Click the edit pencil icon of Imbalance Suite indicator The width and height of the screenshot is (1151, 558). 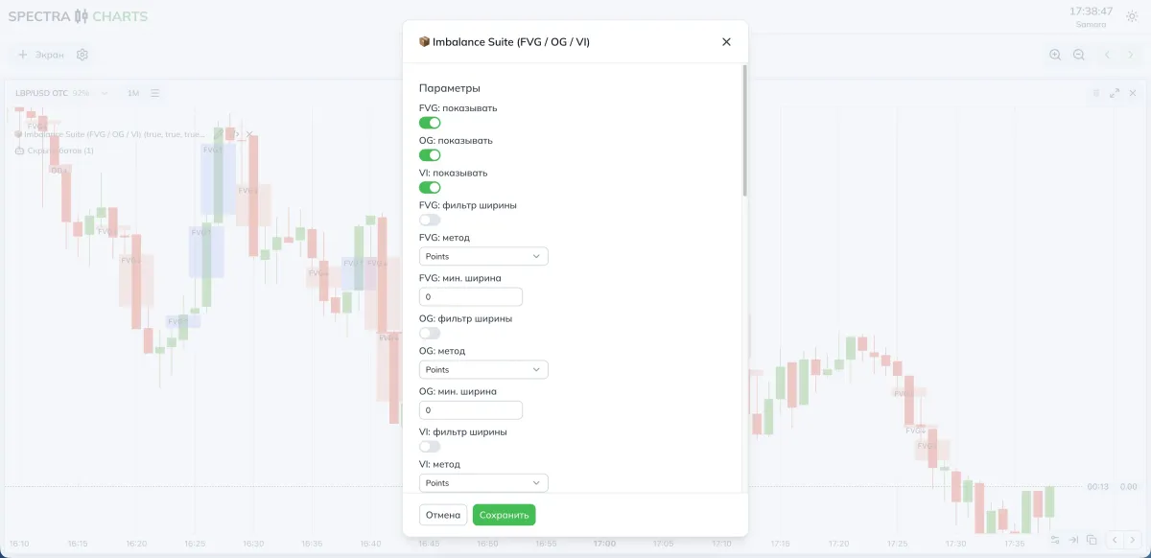pyautogui.click(x=217, y=134)
